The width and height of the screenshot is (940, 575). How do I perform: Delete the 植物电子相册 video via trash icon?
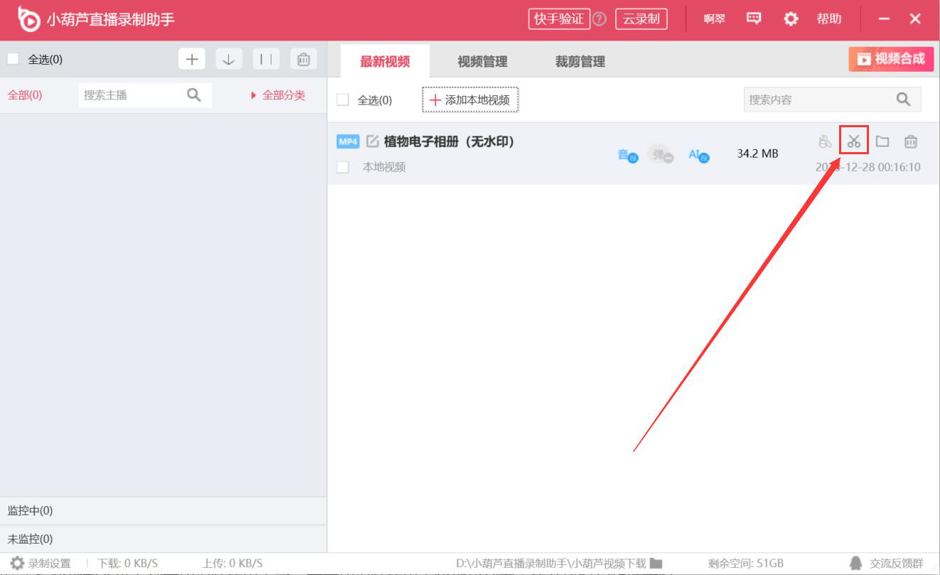click(x=910, y=141)
